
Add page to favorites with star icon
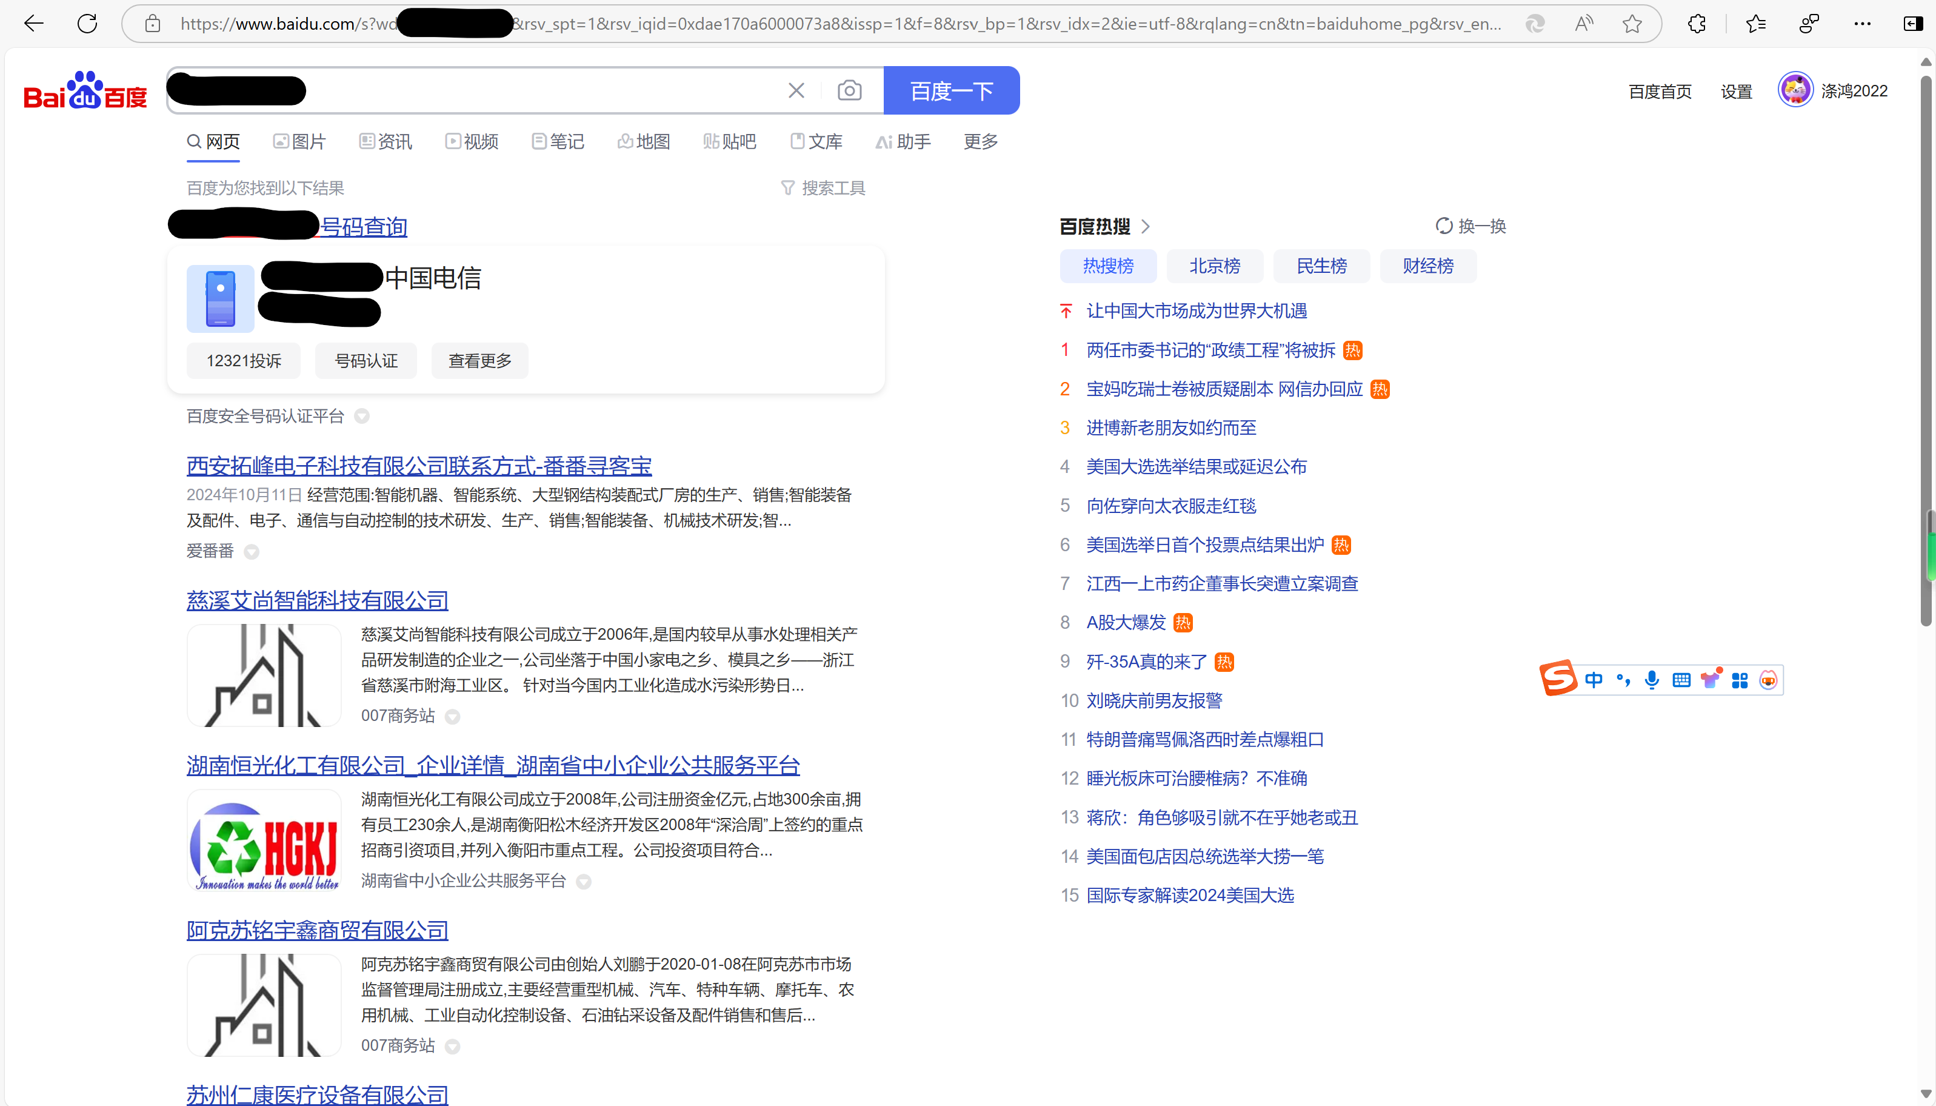pos(1632,24)
